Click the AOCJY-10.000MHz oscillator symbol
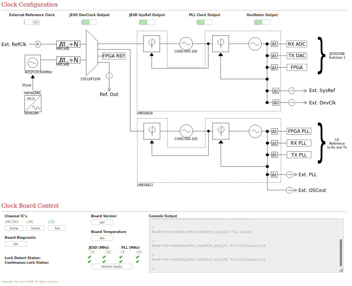Screen dimensions: 352x286 [33, 63]
